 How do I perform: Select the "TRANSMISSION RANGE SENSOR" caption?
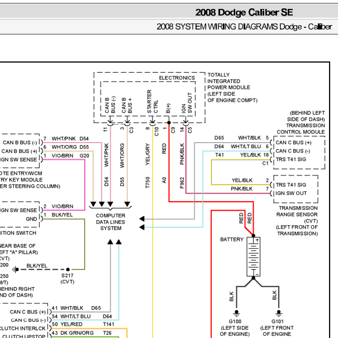point(298,211)
